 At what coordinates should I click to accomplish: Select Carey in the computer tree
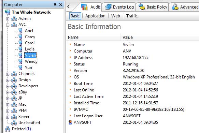30,37
